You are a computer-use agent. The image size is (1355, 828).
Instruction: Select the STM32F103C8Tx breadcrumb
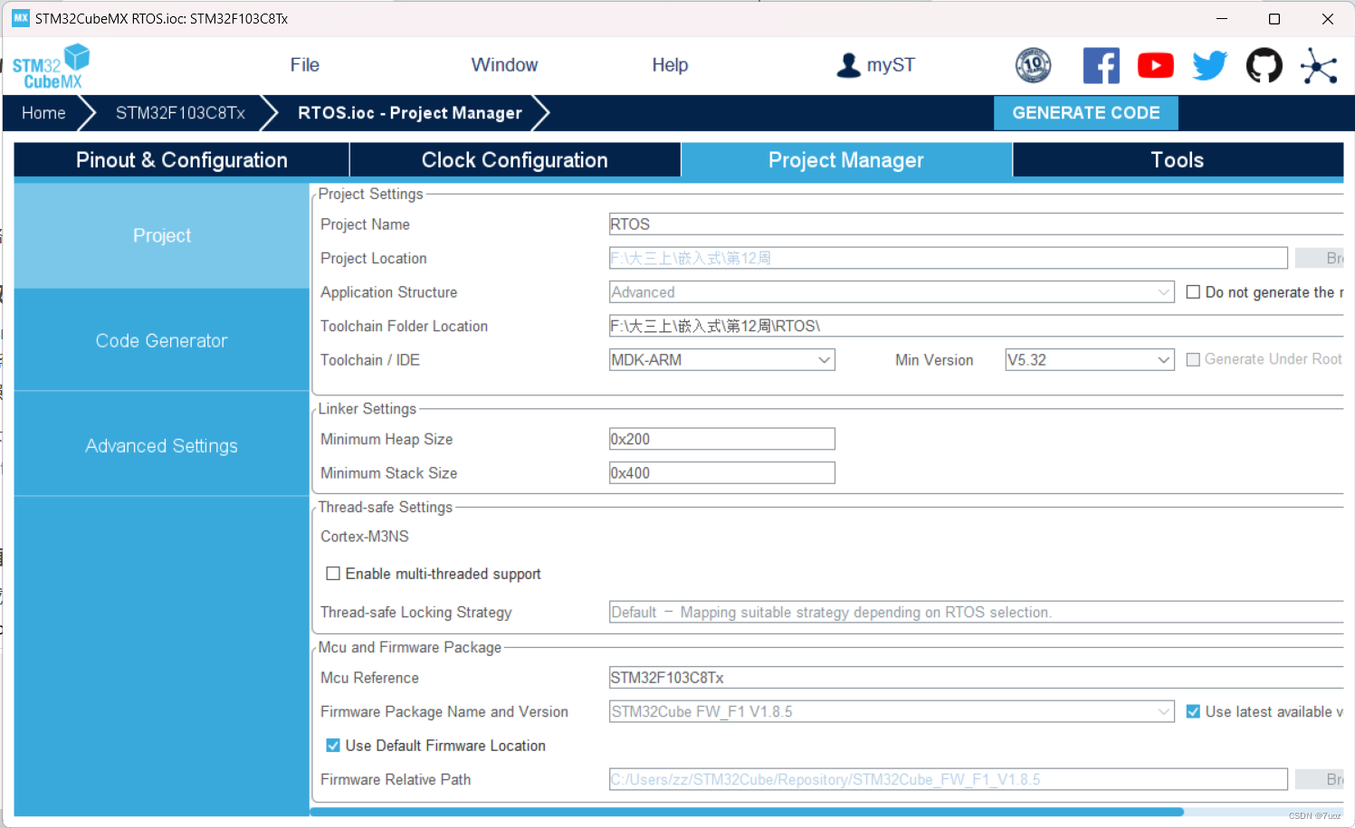tap(180, 113)
